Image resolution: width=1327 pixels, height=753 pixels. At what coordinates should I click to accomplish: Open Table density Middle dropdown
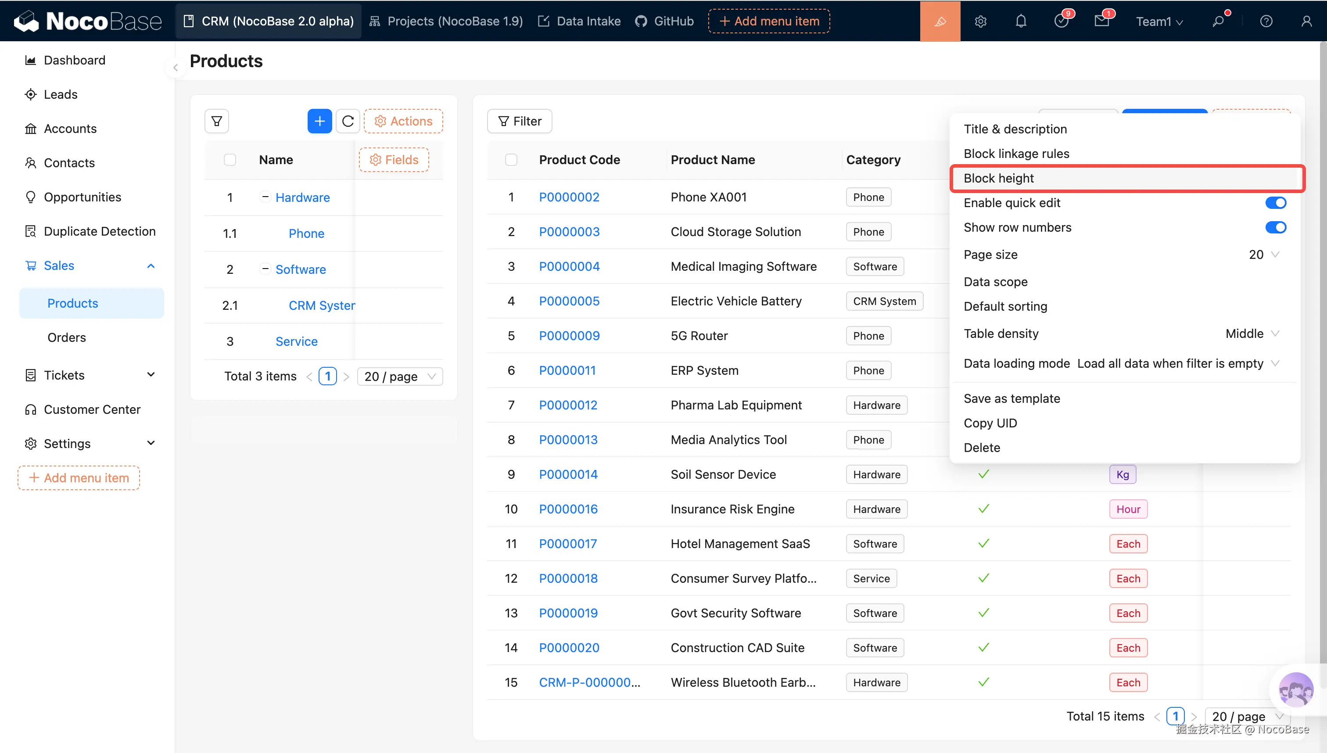[x=1252, y=333]
